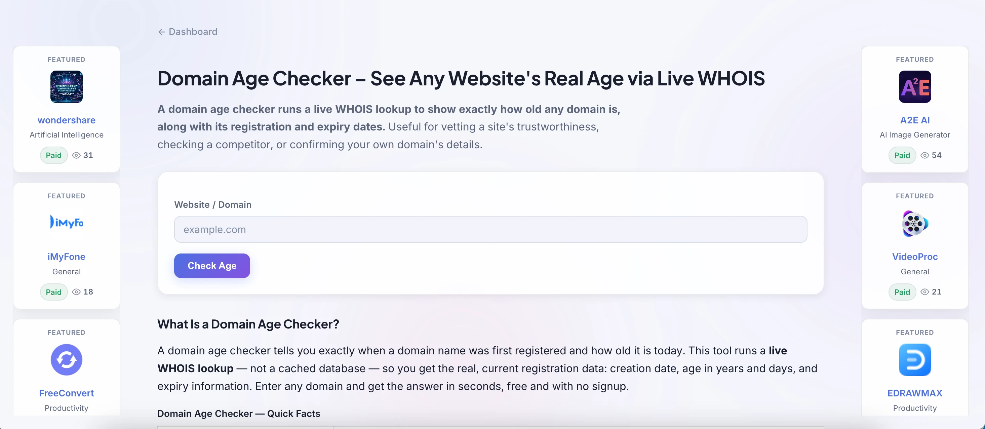Click the back arrow beside Dashboard
The height and width of the screenshot is (429, 985).
(161, 32)
